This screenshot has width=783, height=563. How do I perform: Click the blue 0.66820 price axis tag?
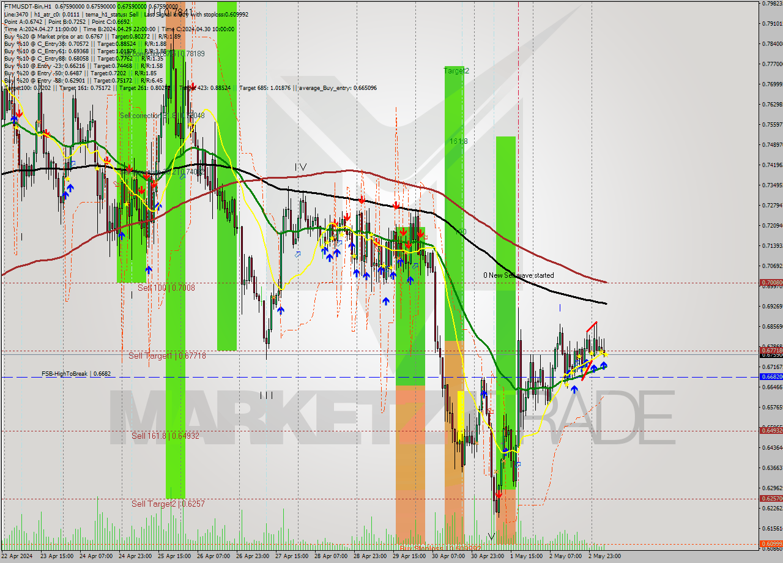[771, 377]
